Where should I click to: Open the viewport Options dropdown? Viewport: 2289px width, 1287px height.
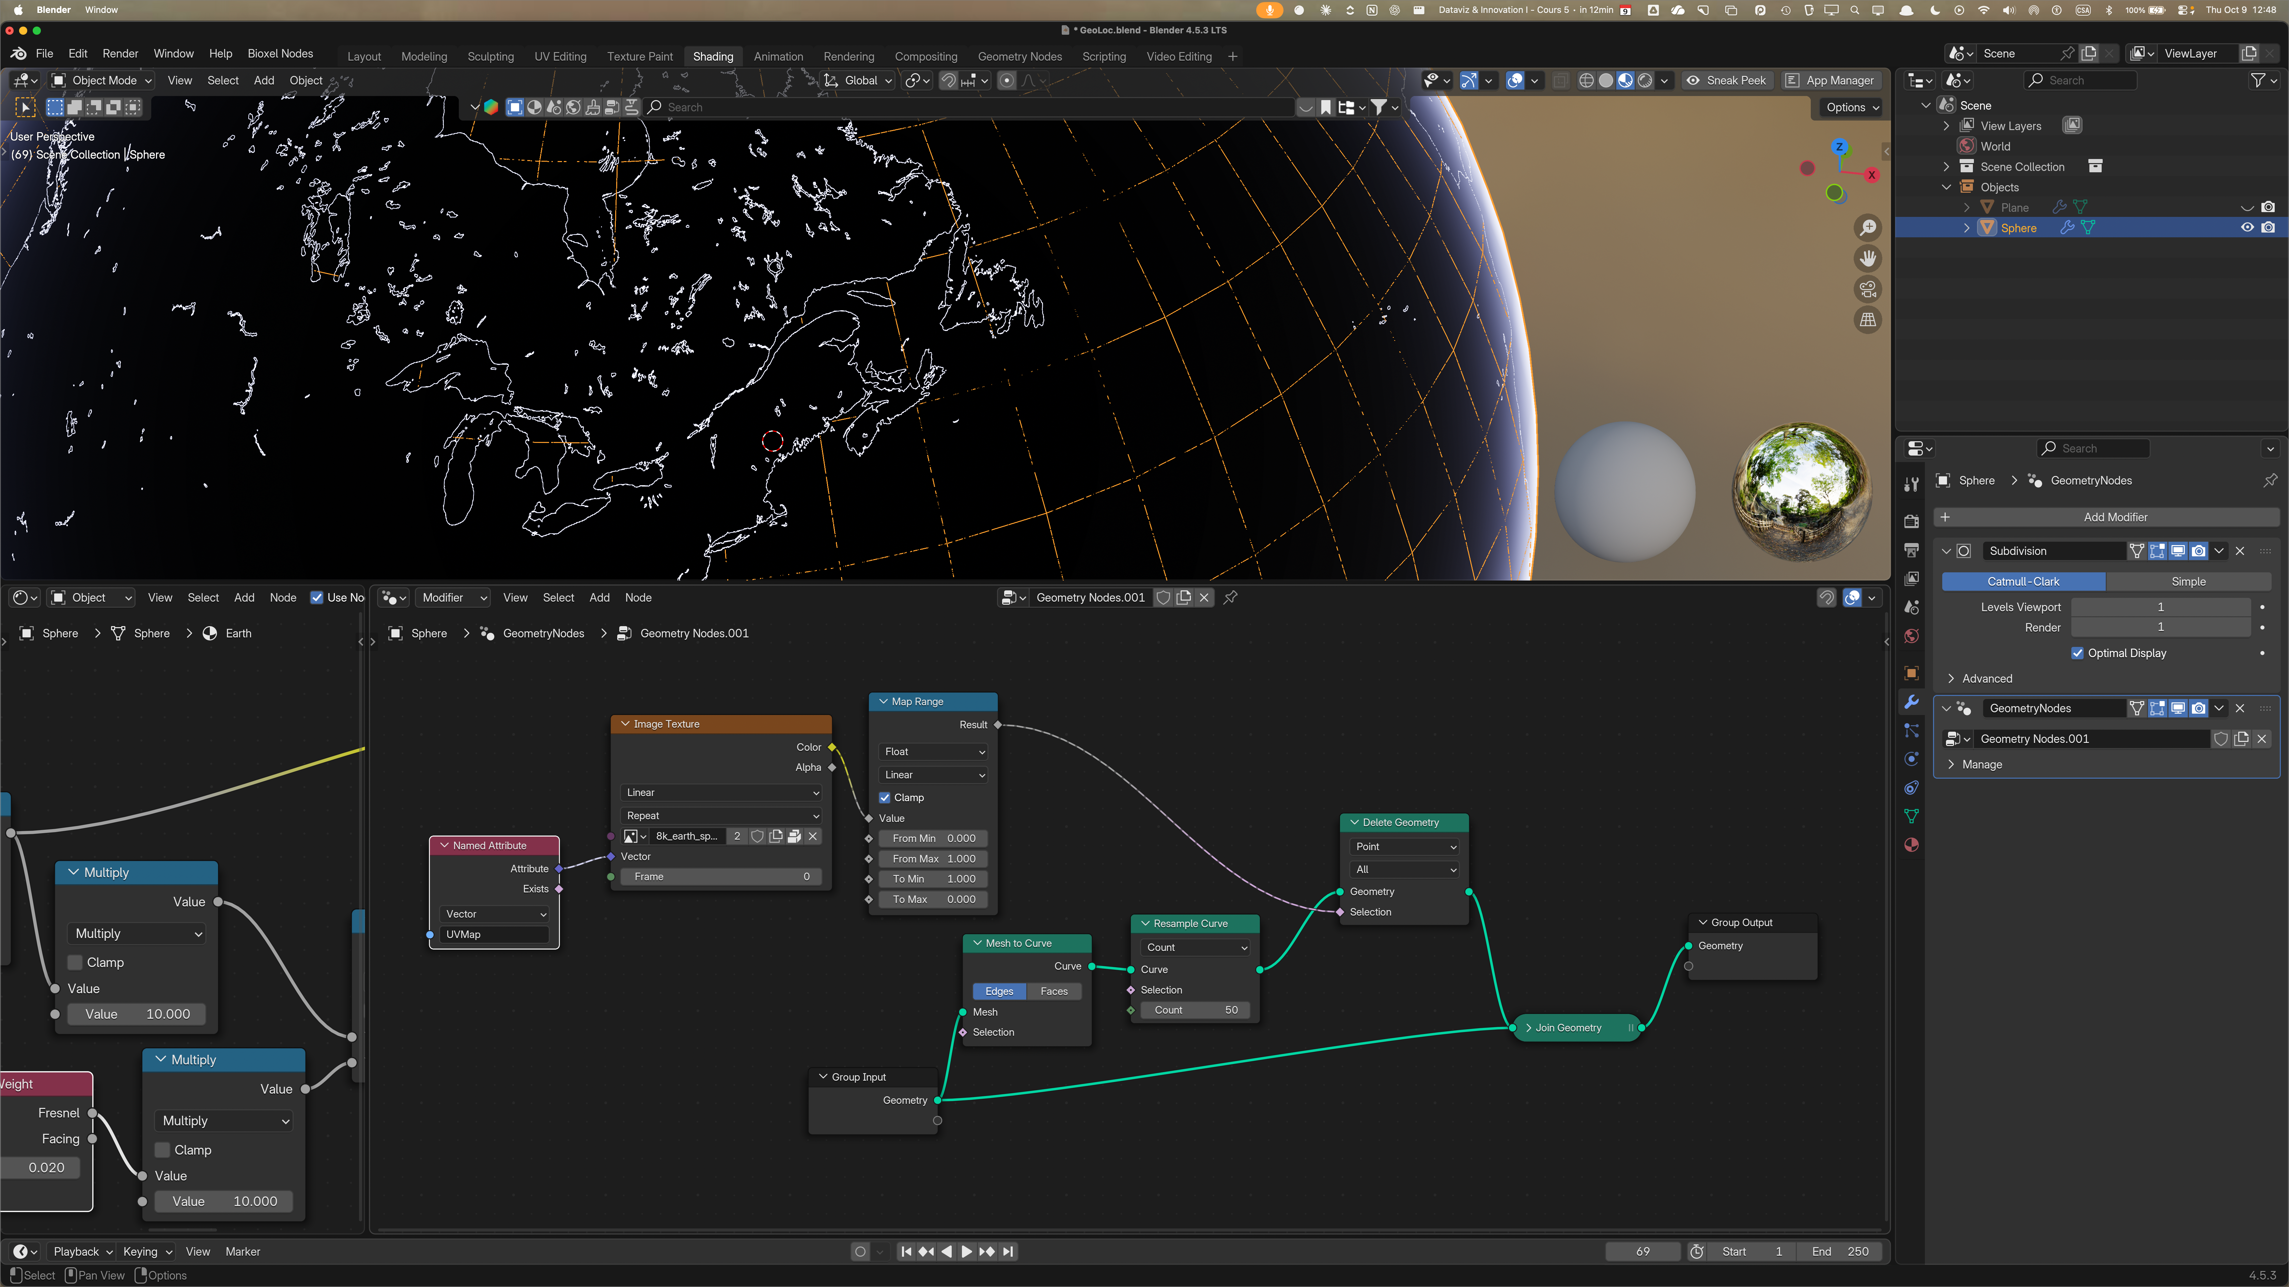click(1853, 108)
